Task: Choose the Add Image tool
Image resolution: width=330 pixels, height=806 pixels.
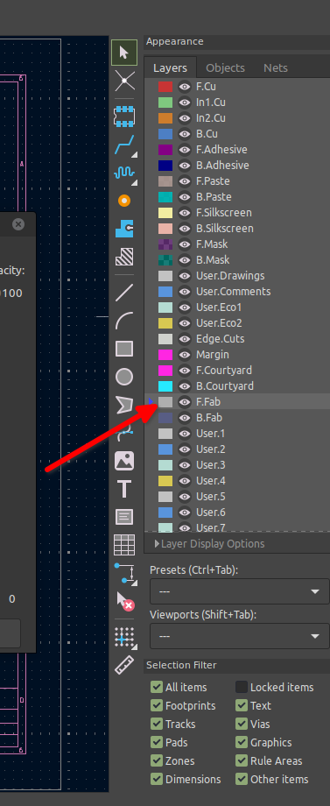Action: [x=124, y=461]
